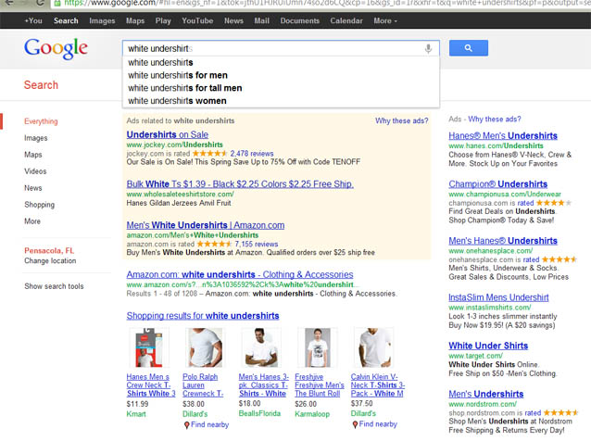Screen dimensions: 591x441
Task: Select Shopping filter in sidebar
Action: 39,205
